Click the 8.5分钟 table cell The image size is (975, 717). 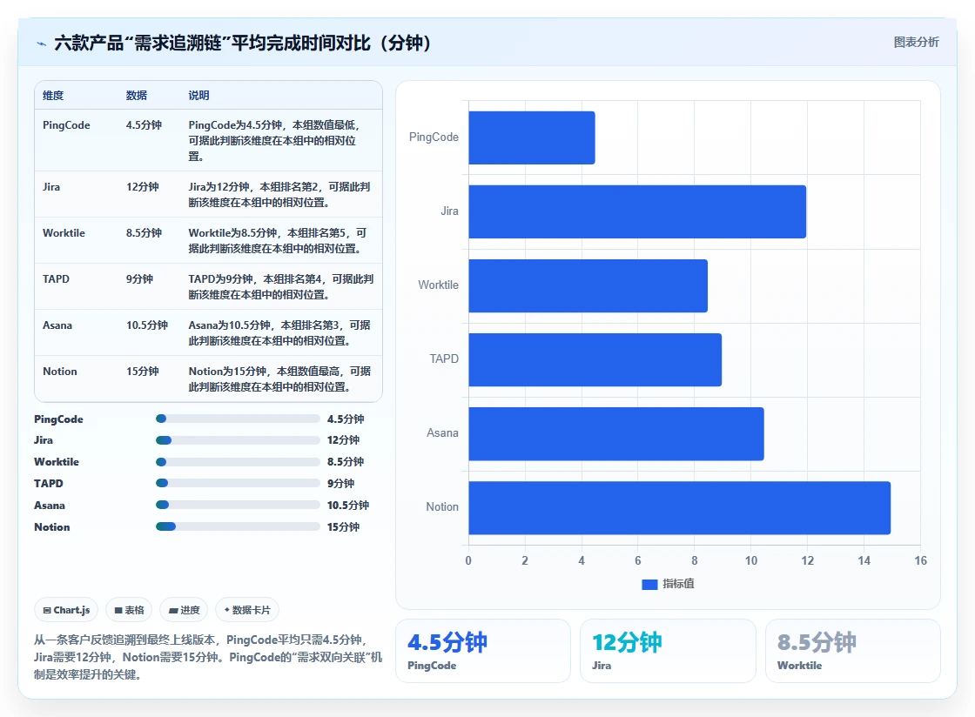(x=144, y=233)
